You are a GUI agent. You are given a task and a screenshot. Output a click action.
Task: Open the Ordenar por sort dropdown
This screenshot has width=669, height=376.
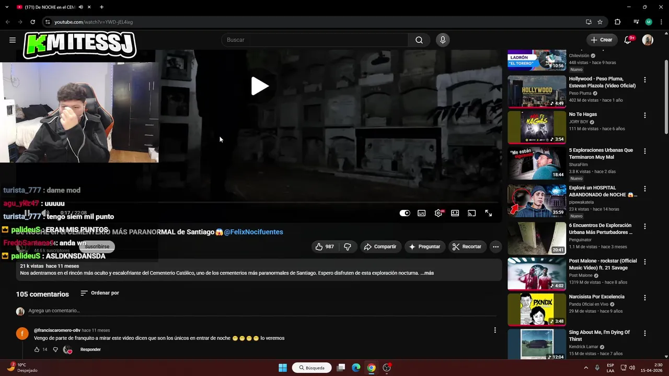[x=100, y=293]
